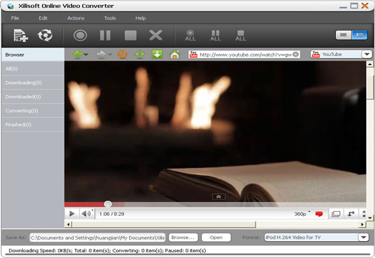Click the horizontal scrollbar left arrow
This screenshot has width=375, height=258.
tap(68, 225)
